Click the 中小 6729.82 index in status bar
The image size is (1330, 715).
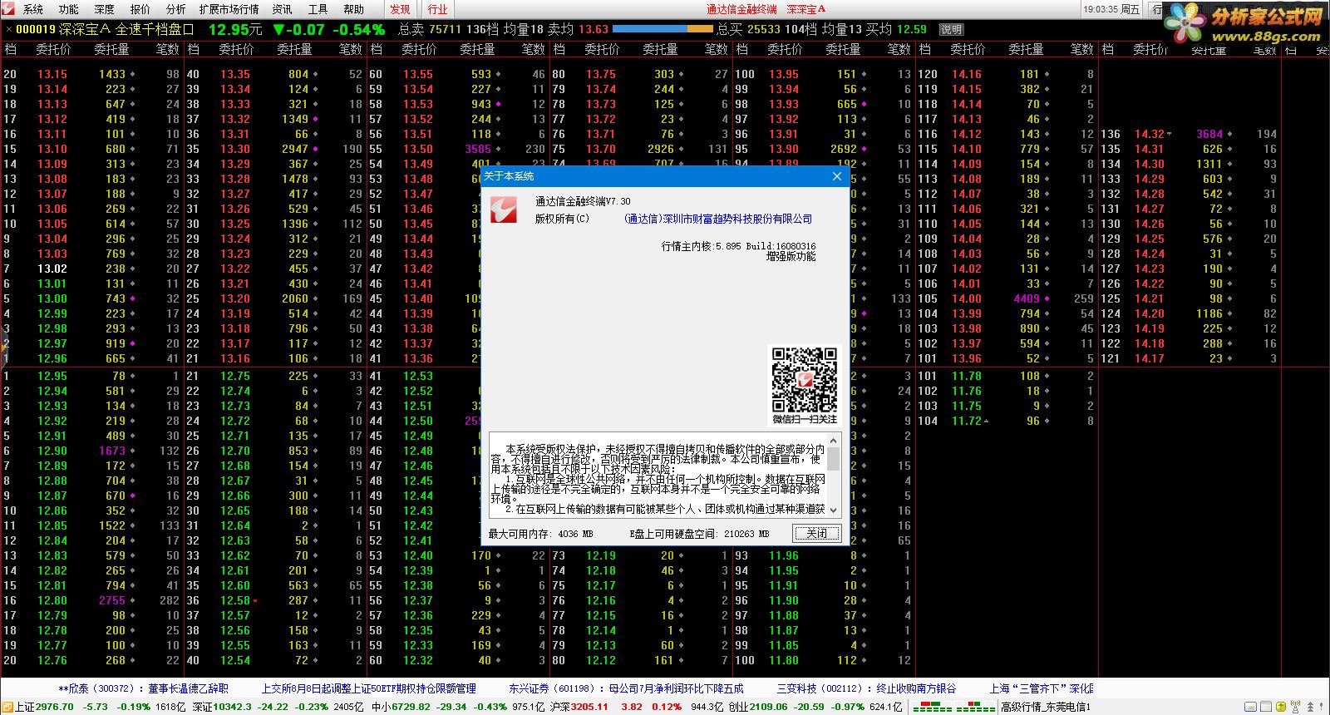(400, 707)
